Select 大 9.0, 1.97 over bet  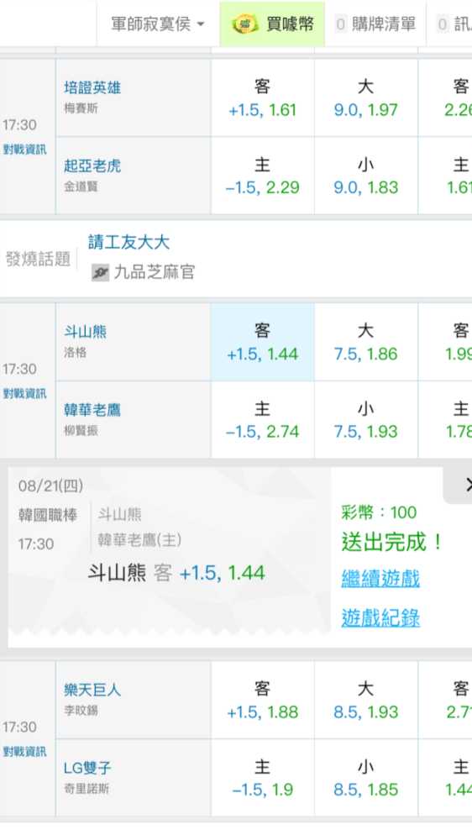point(366,97)
